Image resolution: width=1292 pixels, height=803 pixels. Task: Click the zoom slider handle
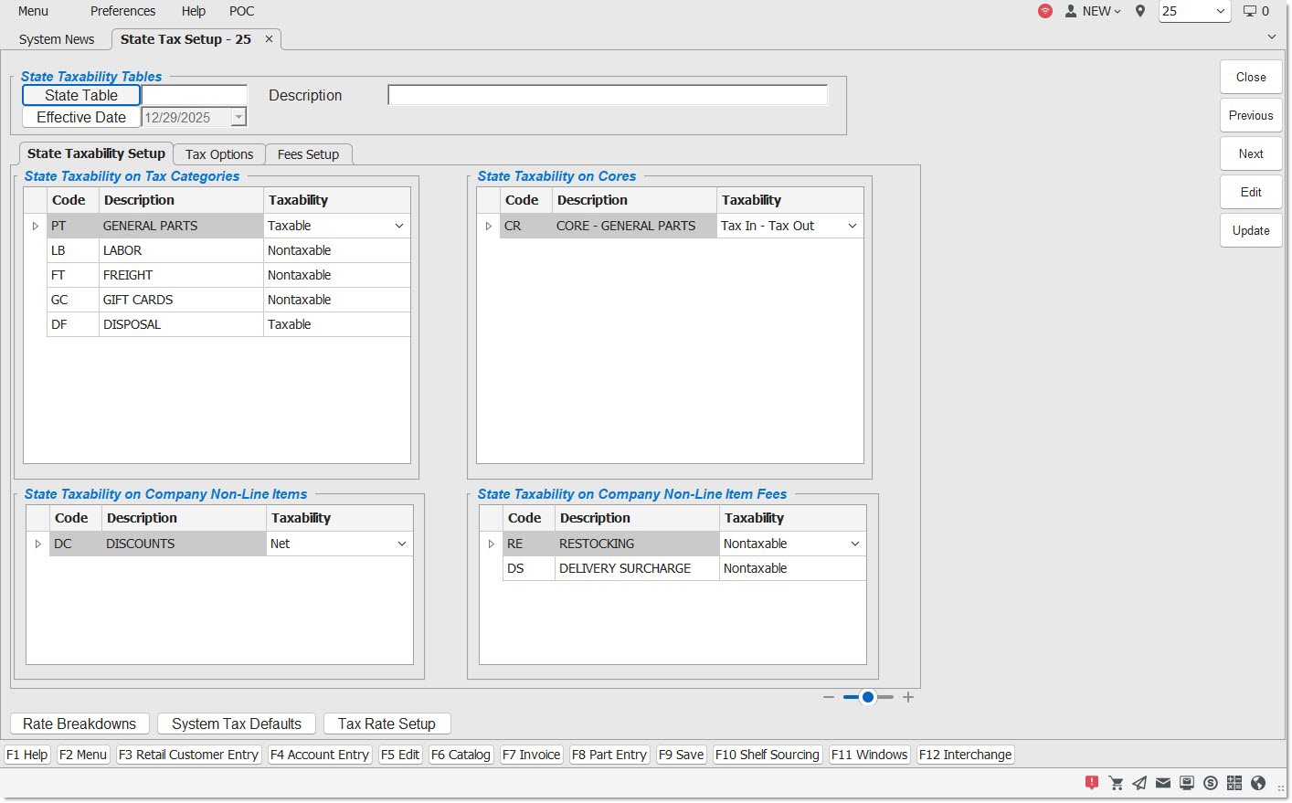[868, 697]
